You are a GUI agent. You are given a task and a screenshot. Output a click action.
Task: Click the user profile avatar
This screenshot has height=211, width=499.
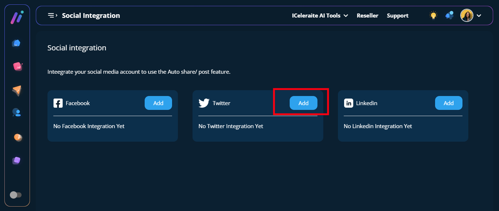coord(466,15)
